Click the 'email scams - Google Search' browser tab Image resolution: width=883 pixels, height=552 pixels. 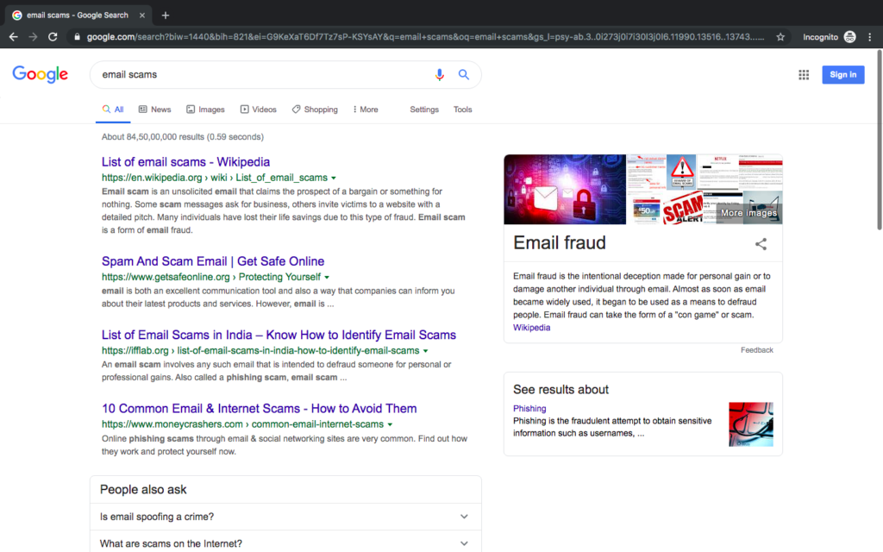[78, 16]
